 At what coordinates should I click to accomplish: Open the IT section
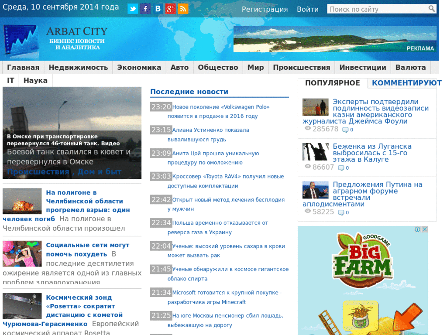(x=10, y=80)
